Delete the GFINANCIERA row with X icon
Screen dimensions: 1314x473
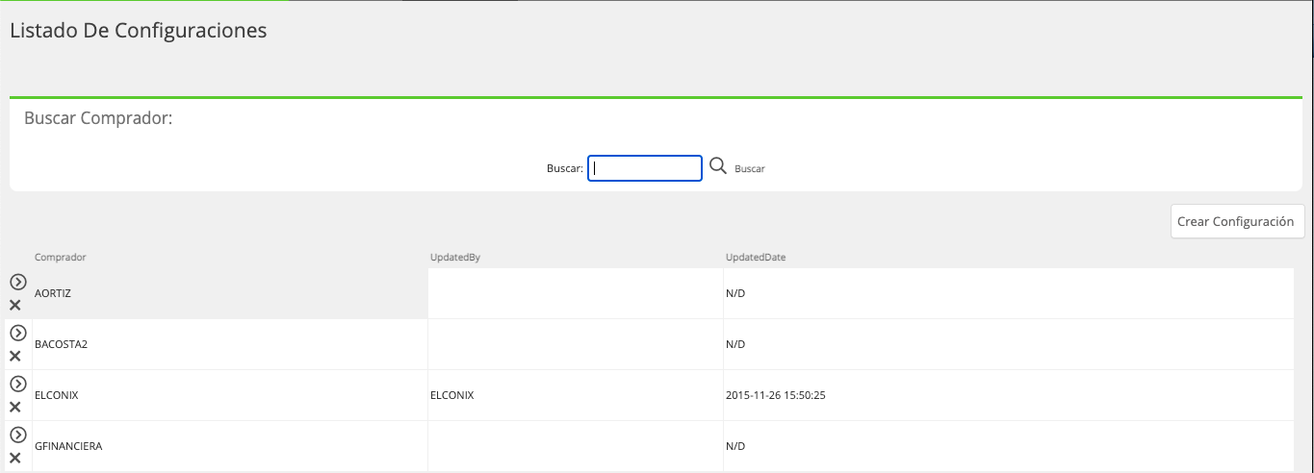(x=15, y=459)
